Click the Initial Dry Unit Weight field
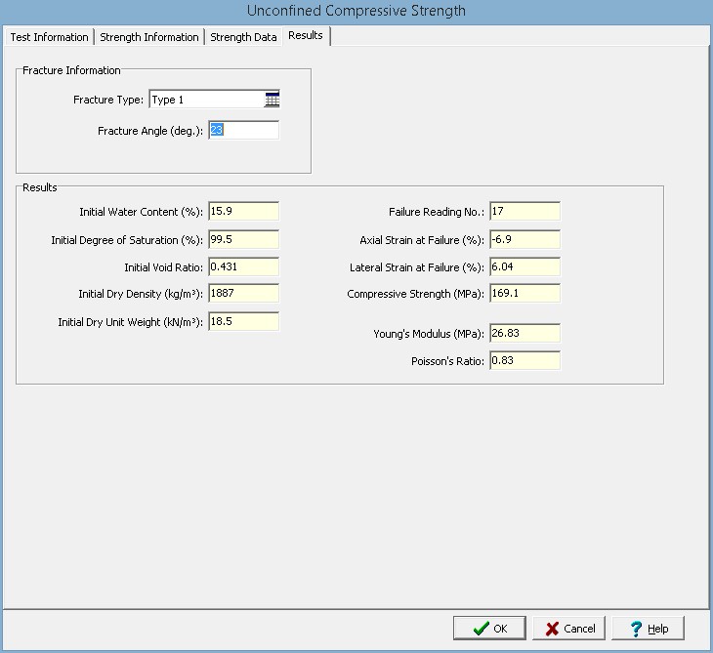Viewport: 713px width, 653px height. pos(243,322)
